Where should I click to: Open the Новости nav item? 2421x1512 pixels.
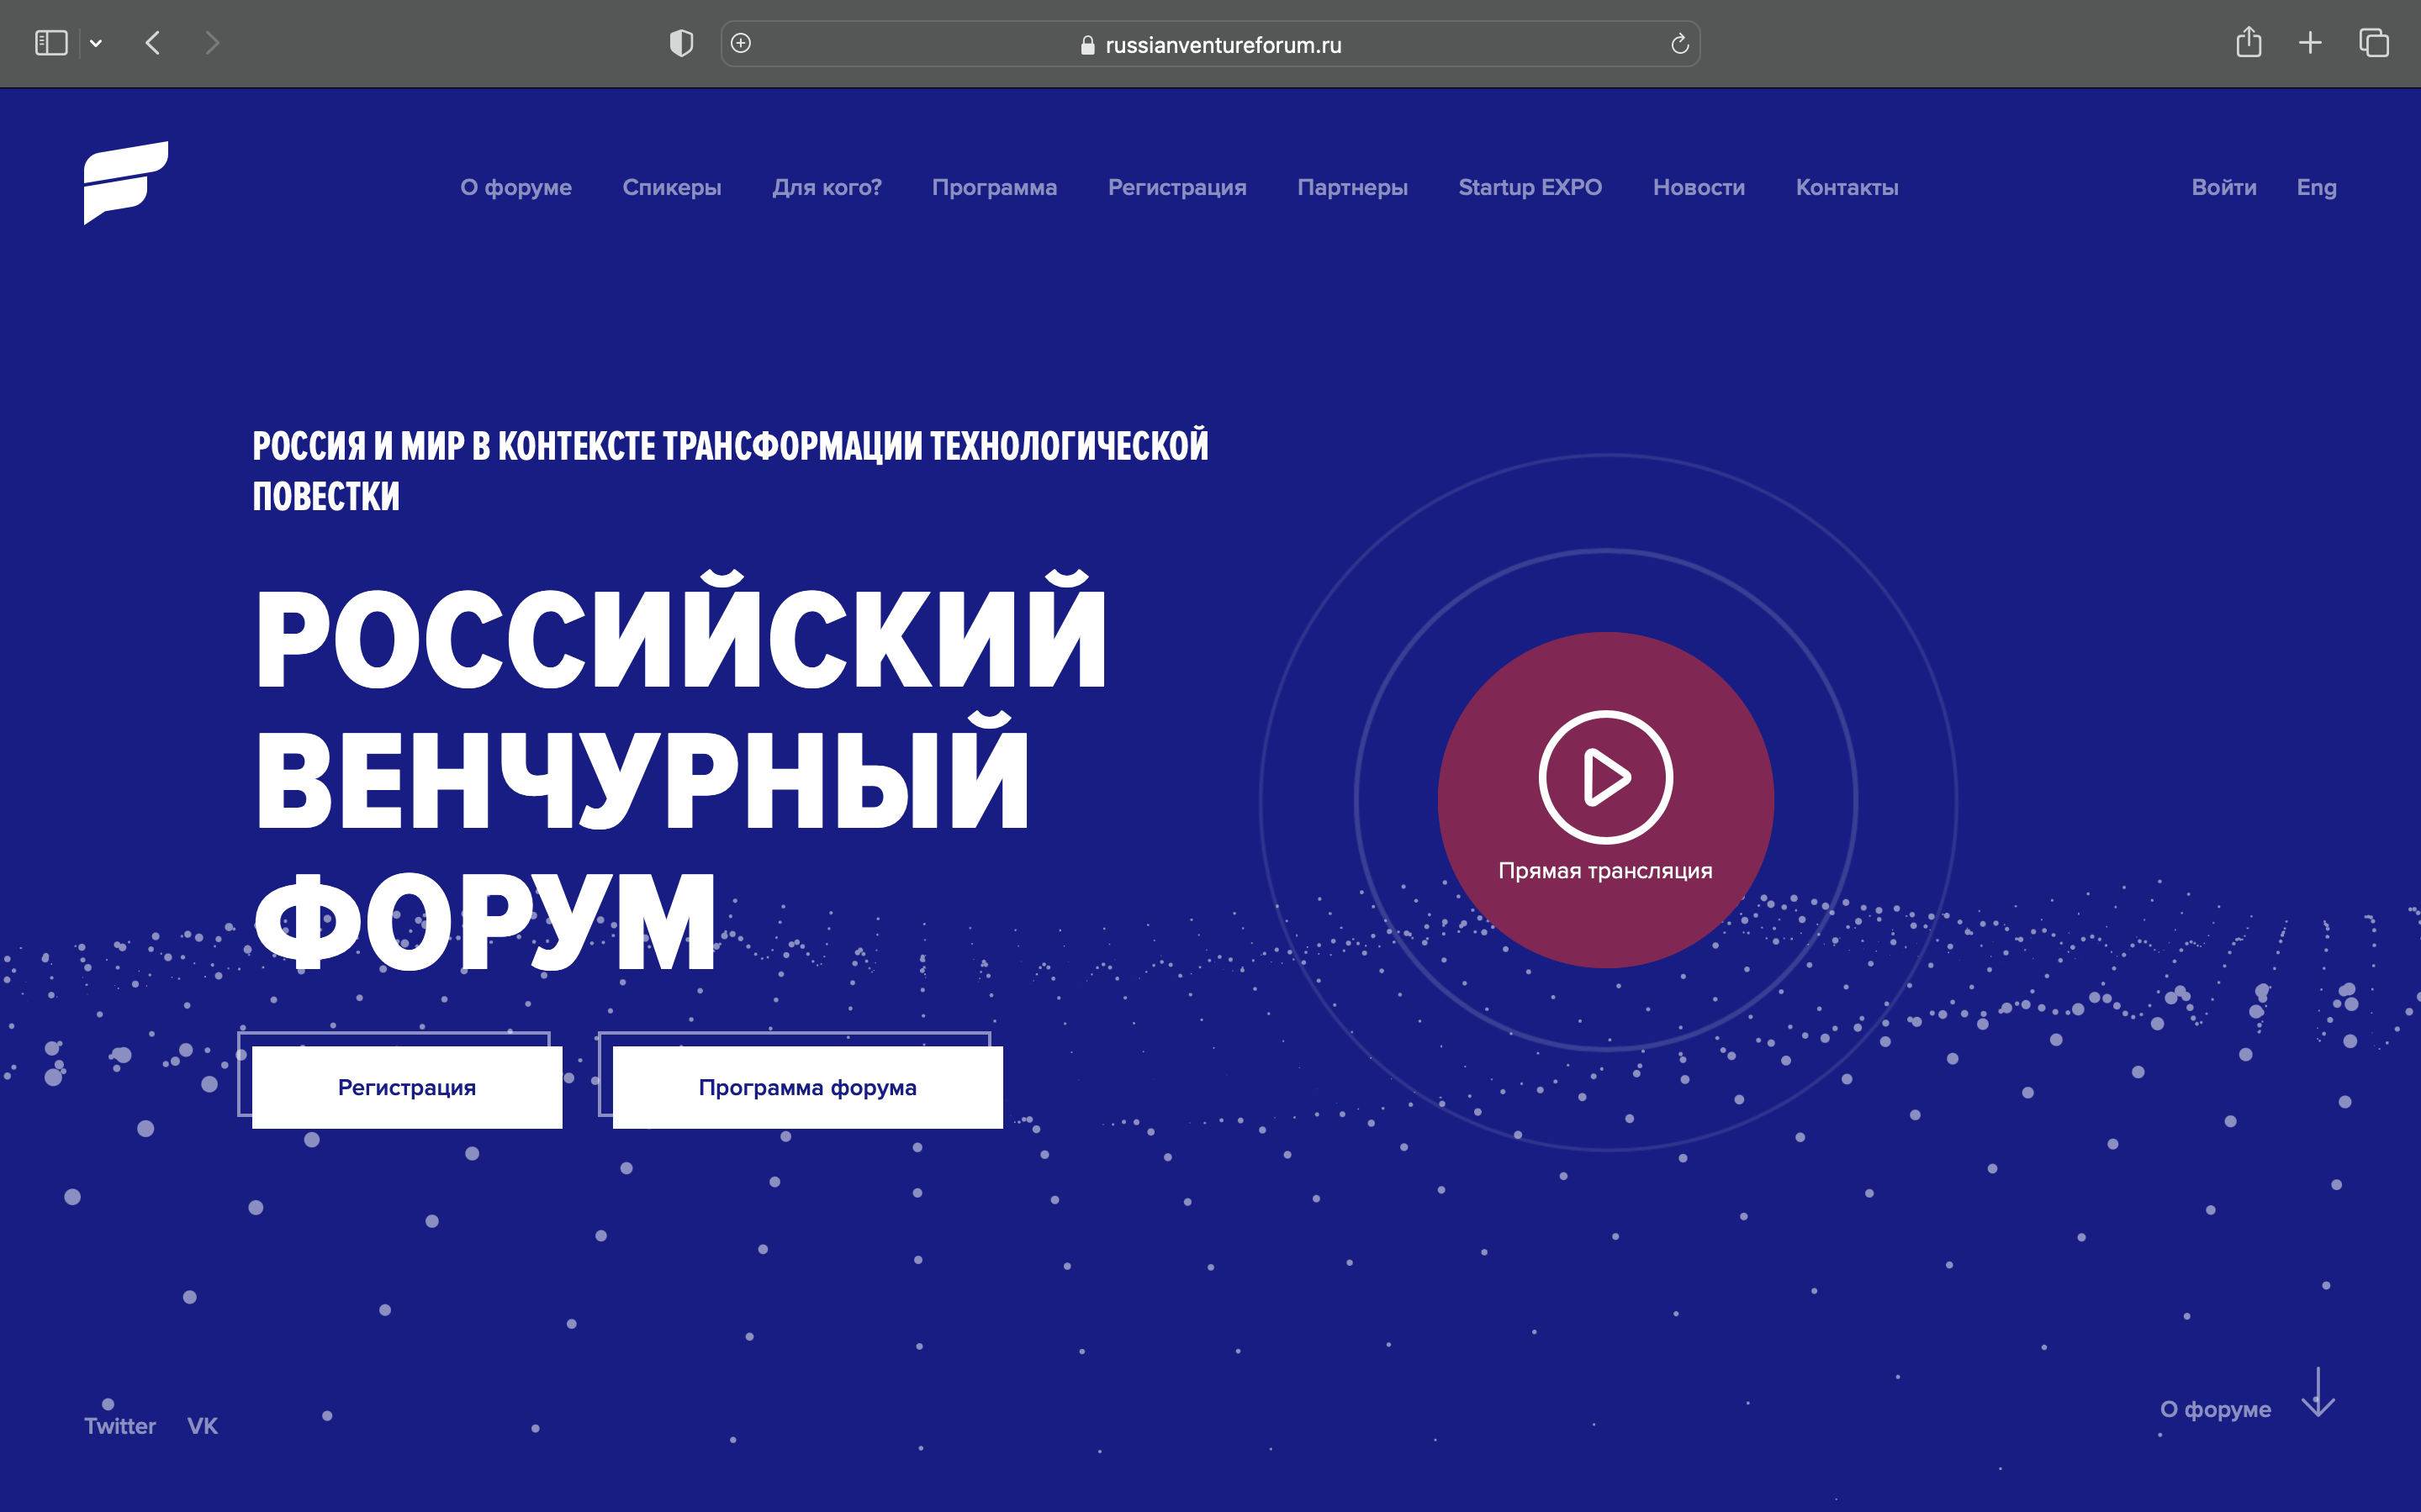pos(1699,188)
